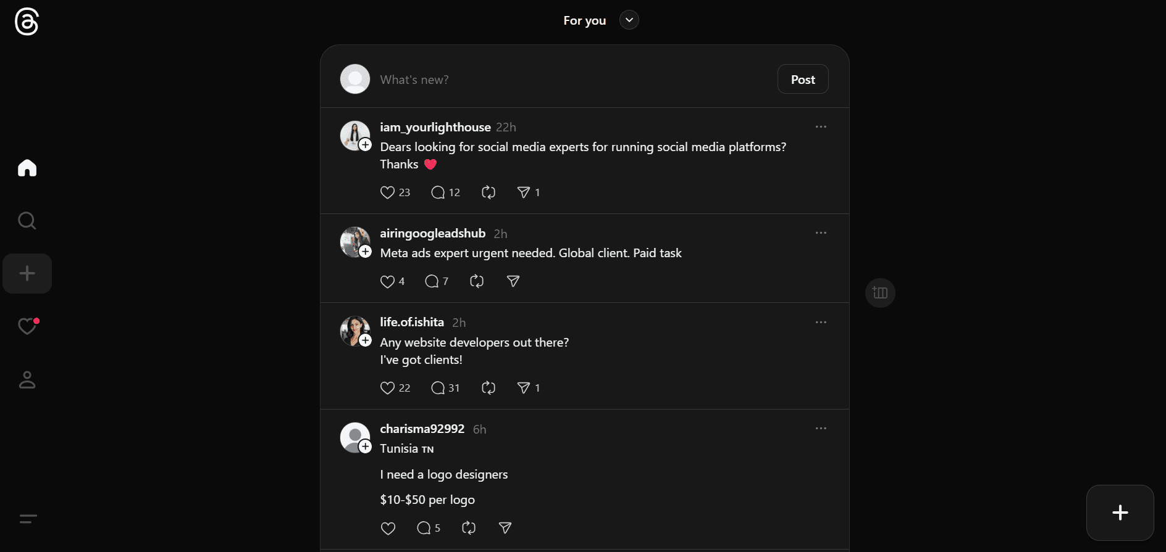Click the Threads logo at top left
The height and width of the screenshot is (552, 1166).
[26, 22]
